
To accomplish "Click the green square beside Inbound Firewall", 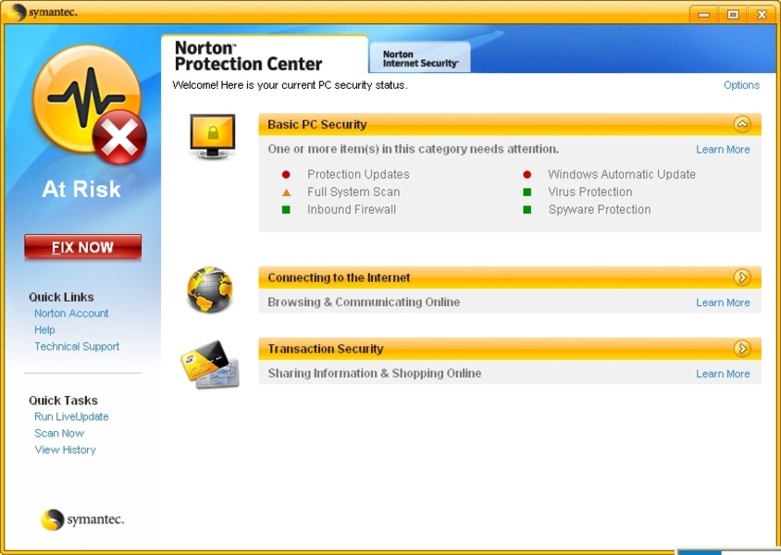I will pos(286,210).
